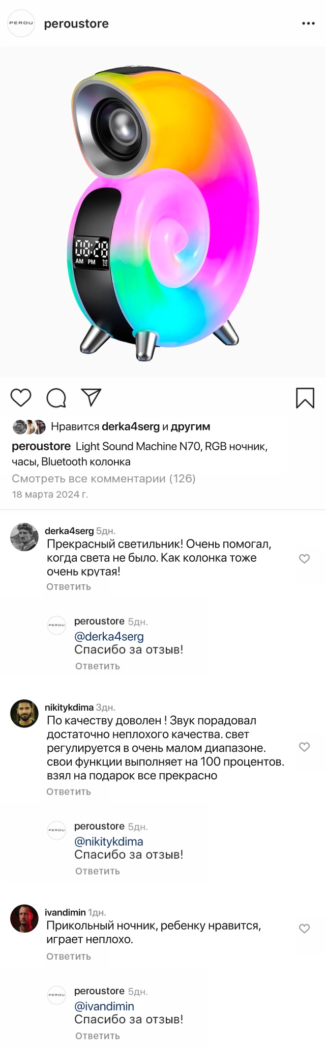The width and height of the screenshot is (326, 1060).
Task: Open the @nikitykdima mention link
Action: [109, 841]
